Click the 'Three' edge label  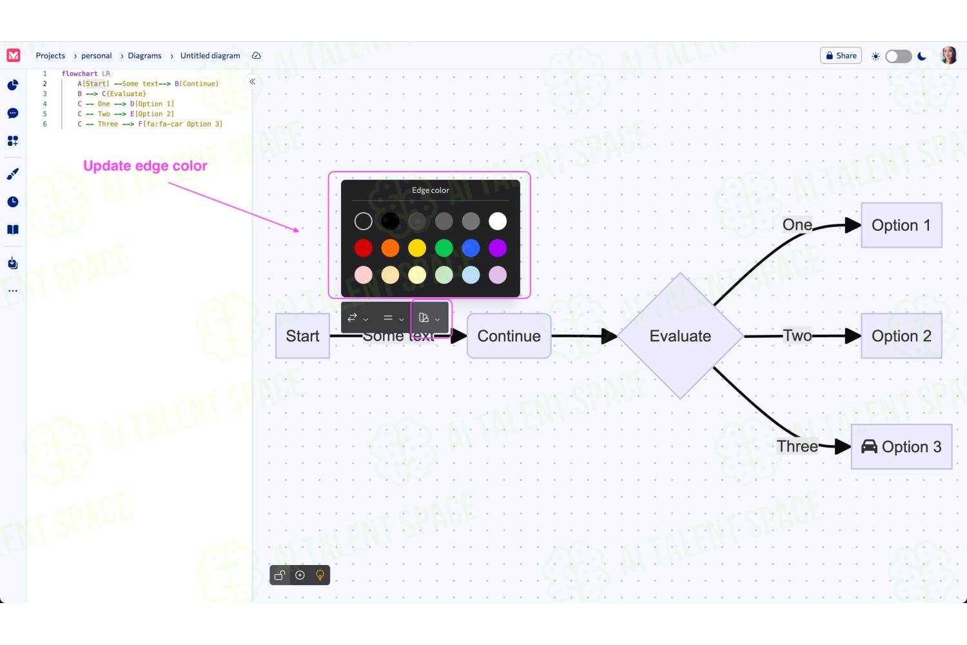[x=797, y=446]
